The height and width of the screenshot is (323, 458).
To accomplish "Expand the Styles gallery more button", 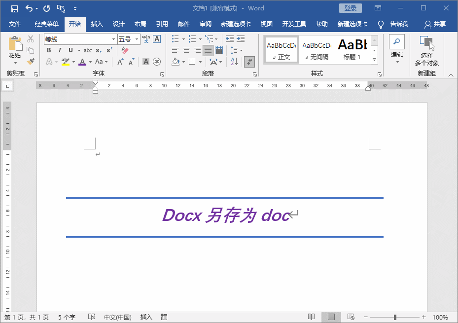I will 375,60.
